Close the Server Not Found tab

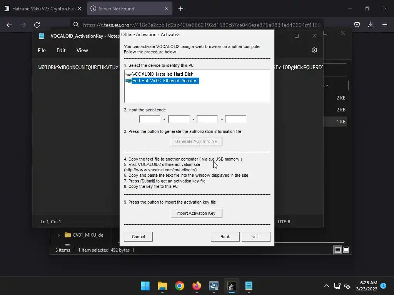click(166, 8)
